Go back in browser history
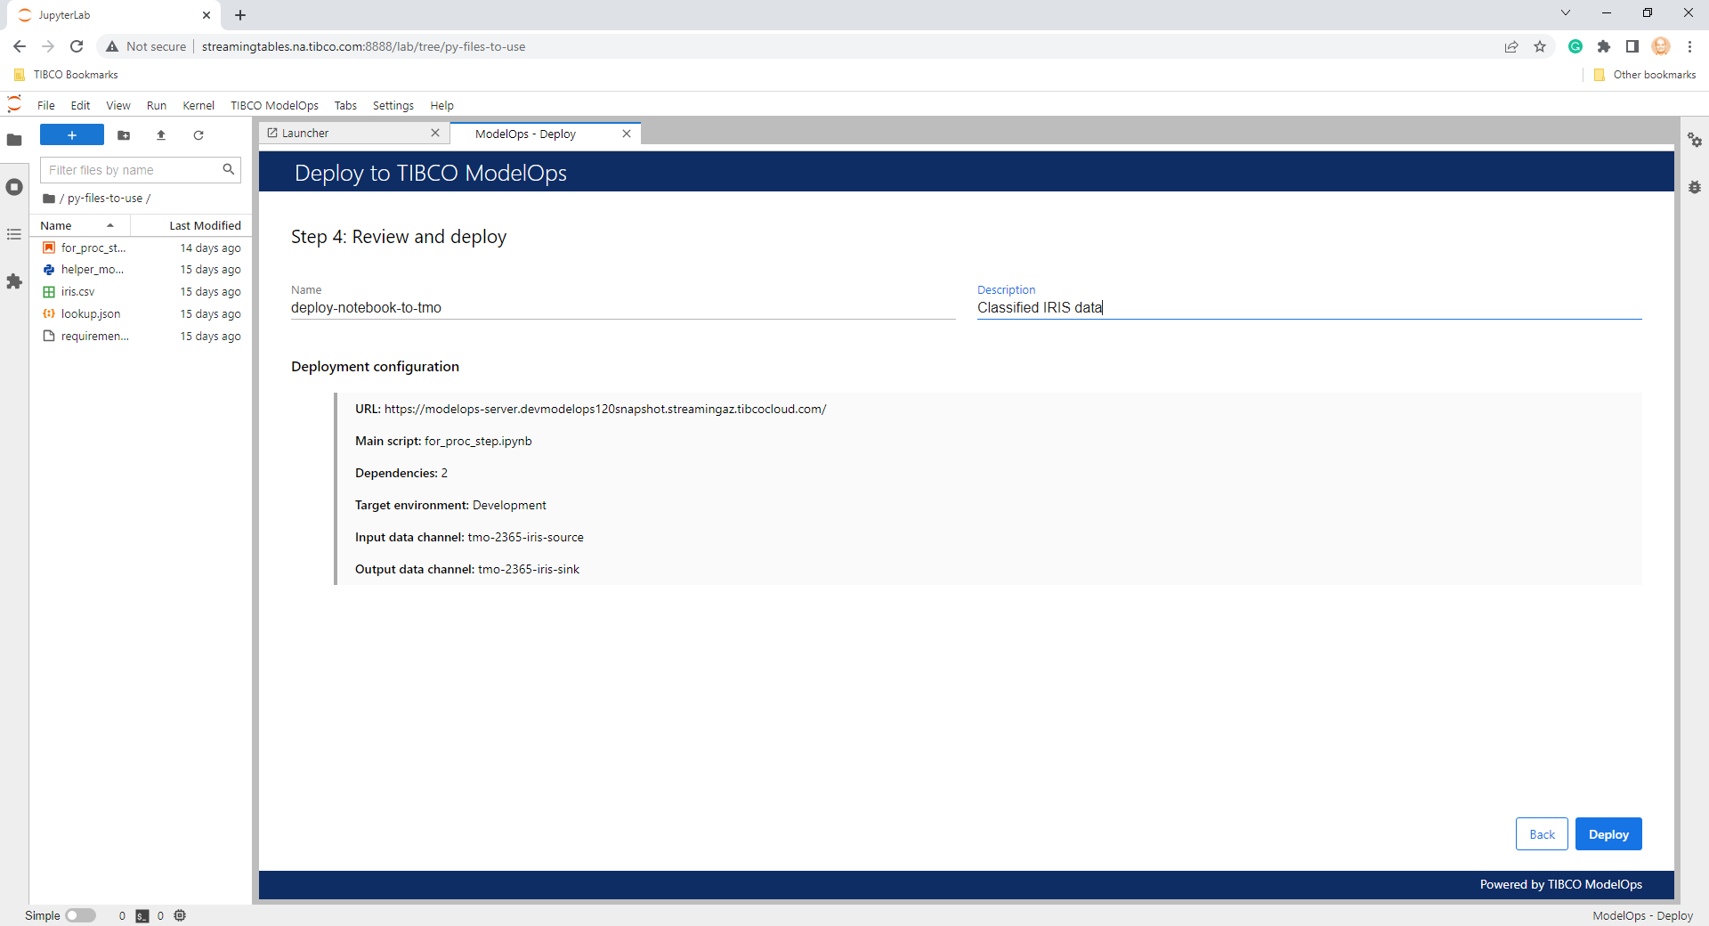 (x=20, y=46)
